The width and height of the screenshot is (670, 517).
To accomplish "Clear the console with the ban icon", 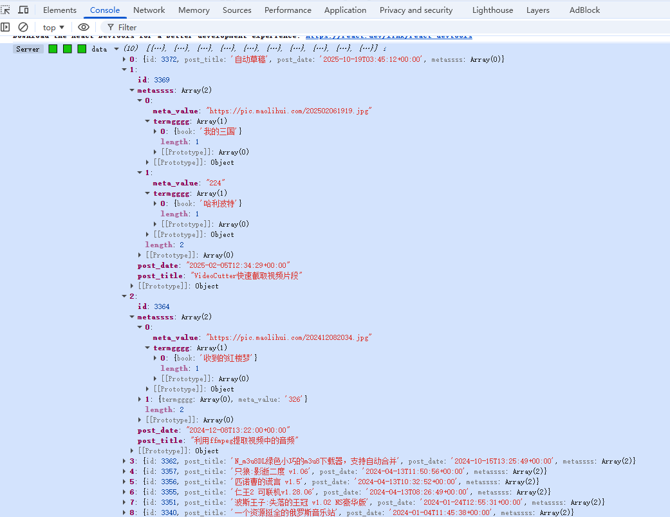I will pos(23,27).
